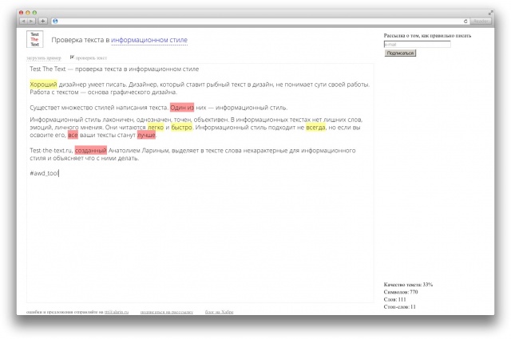Click the red highlighted word 'все'

point(73,135)
